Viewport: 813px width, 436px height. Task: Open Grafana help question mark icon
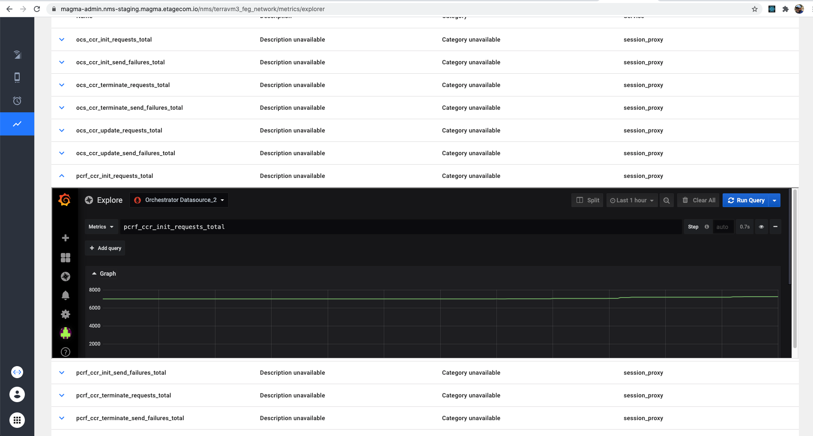(66, 352)
